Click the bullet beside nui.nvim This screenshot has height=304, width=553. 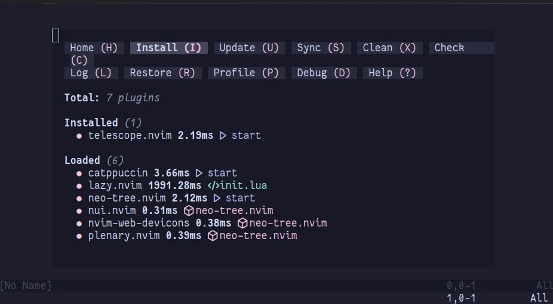(x=79, y=212)
